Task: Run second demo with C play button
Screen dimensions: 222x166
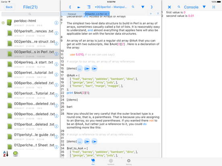Action: click(x=94, y=142)
